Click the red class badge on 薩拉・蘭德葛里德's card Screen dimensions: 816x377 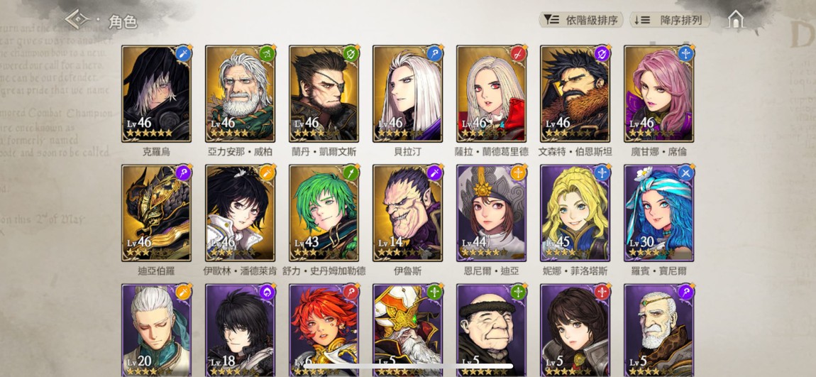(518, 53)
